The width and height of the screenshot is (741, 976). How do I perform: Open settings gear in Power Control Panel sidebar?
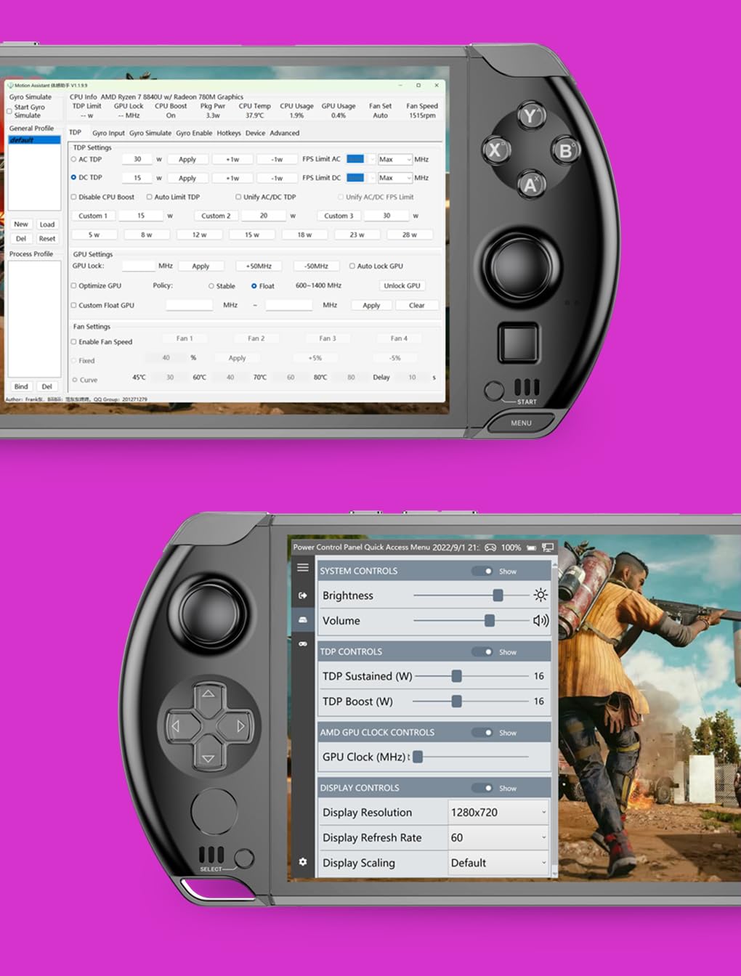pos(302,862)
